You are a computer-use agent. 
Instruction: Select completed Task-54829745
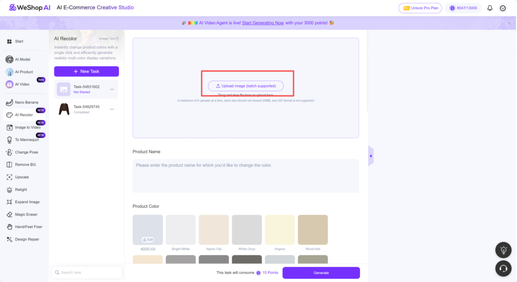(86, 109)
